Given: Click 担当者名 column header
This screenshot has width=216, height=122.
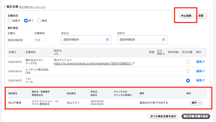Looking at the screenshot, I should 71,93.
